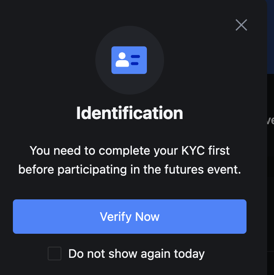Click the Do not show again today label
Image resolution: width=274 pixels, height=275 pixels.
click(x=137, y=254)
